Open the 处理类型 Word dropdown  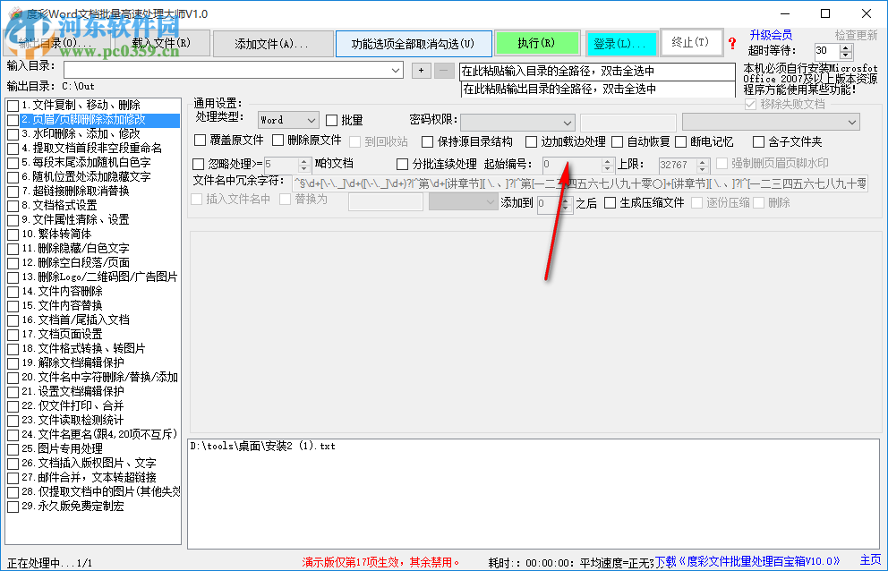(x=309, y=119)
